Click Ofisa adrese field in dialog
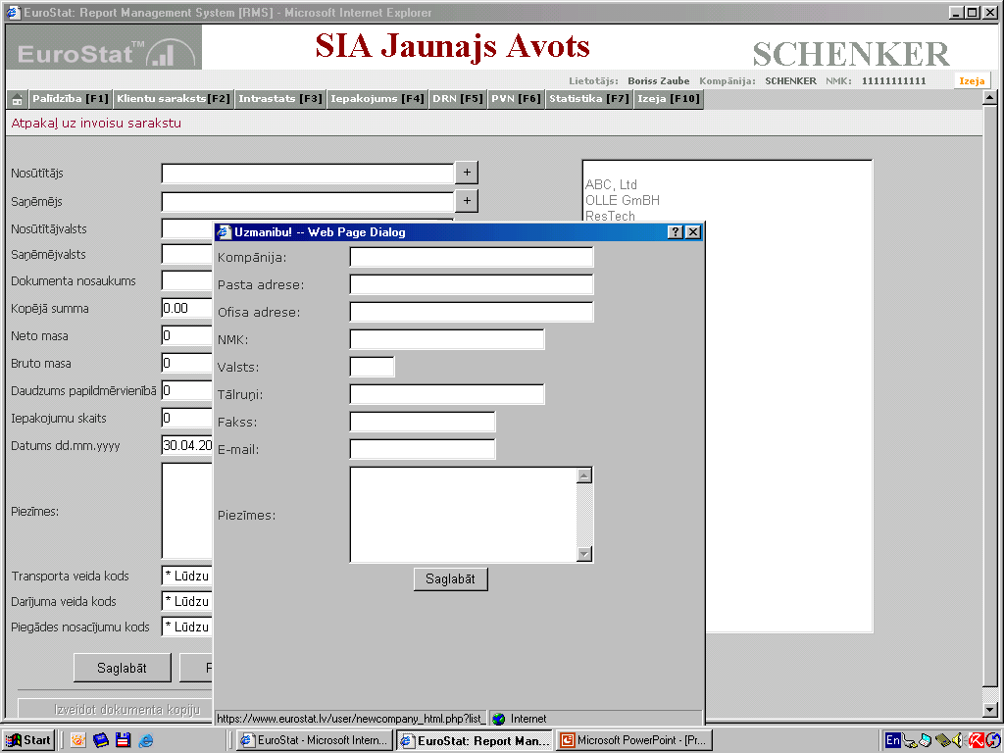The width and height of the screenshot is (1004, 753). (x=472, y=312)
